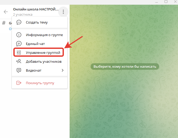Viewport: 178px width, 138px height.
Task: Maximize the Telegram window
Action: pos(166,2)
